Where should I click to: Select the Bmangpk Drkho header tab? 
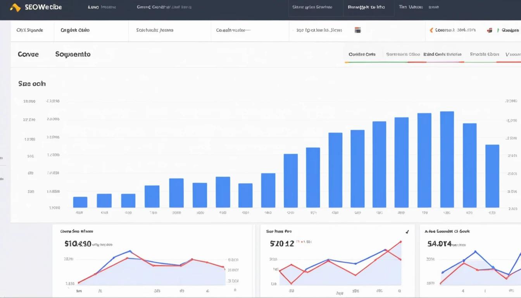pyautogui.click(x=366, y=7)
